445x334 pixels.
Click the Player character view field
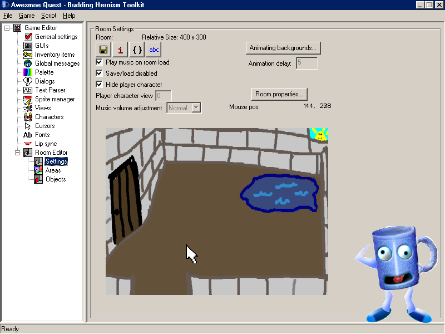(x=163, y=95)
